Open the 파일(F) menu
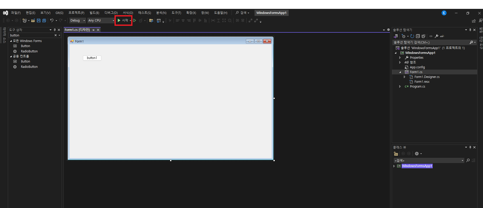 pyautogui.click(x=16, y=13)
